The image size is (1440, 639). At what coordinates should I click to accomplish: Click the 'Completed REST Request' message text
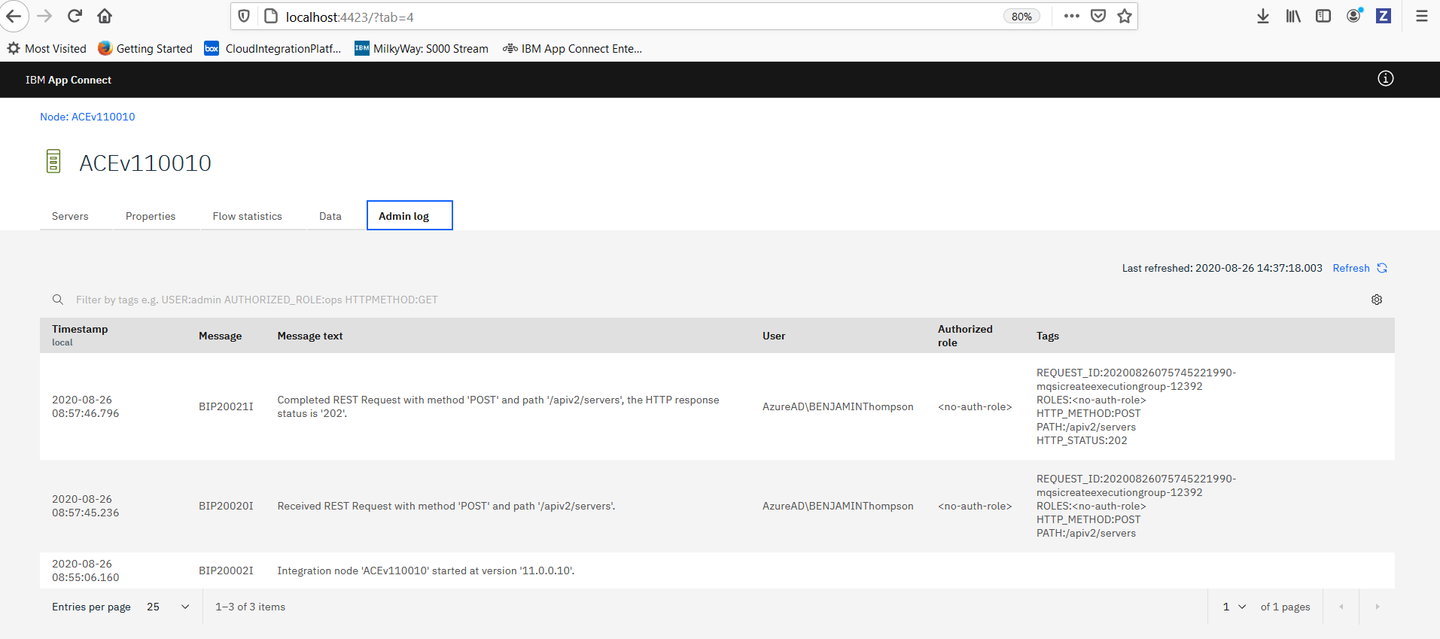[x=498, y=406]
